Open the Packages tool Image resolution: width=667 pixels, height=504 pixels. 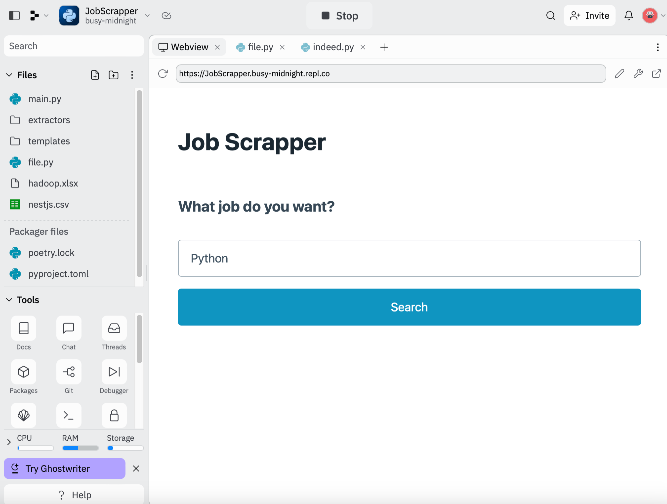[23, 372]
